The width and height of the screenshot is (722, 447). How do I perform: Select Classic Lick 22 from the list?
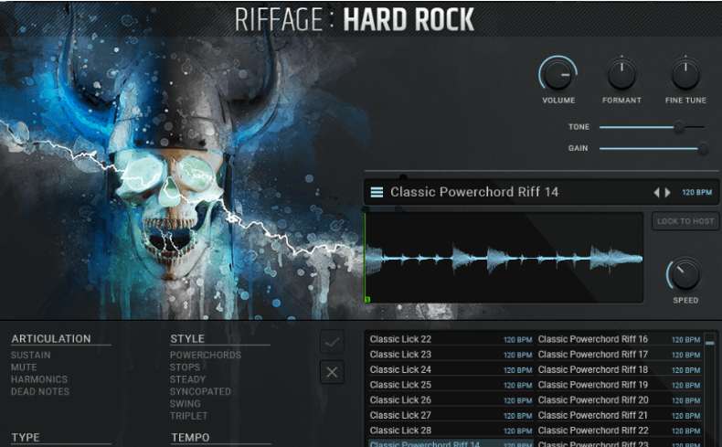click(451, 339)
